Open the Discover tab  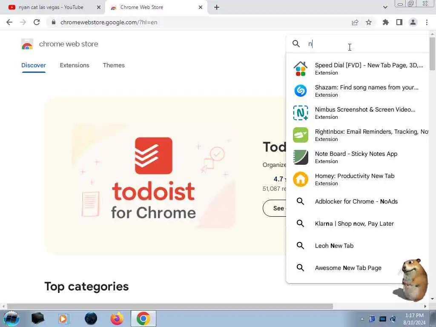click(34, 65)
